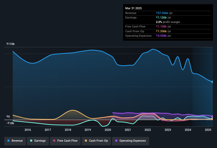
Task: Click the 2025 x-axis label
Action: (208, 130)
